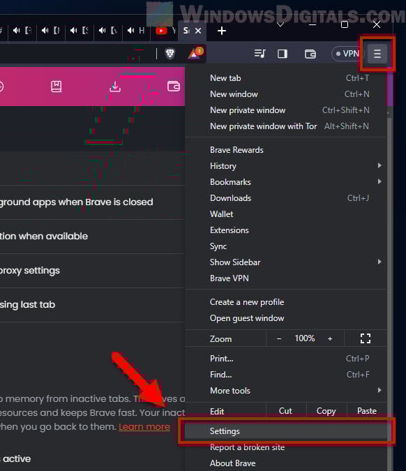The height and width of the screenshot is (471, 406).
Task: Select Brave VPN menu entry
Action: [x=286, y=278]
